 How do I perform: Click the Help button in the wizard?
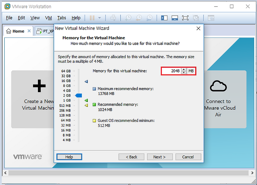(69, 157)
